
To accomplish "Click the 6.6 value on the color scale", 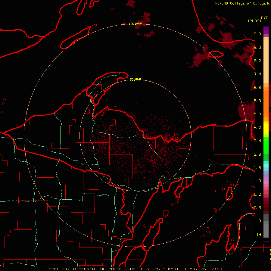I will (x=257, y=87).
